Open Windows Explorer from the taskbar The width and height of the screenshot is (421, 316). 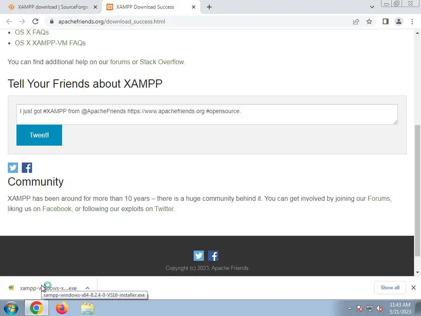point(88,308)
